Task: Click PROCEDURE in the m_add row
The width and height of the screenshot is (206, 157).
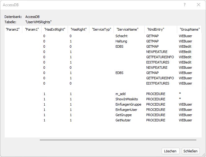Action: (x=156, y=94)
